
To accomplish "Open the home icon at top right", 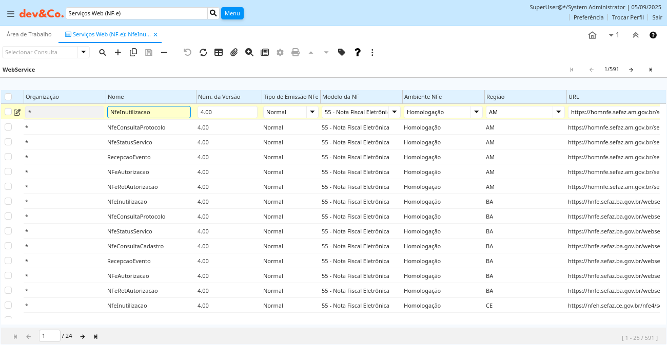I will [x=592, y=35].
